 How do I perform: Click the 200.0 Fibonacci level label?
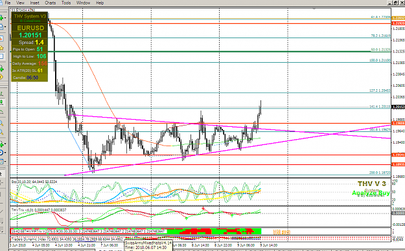click(x=380, y=173)
